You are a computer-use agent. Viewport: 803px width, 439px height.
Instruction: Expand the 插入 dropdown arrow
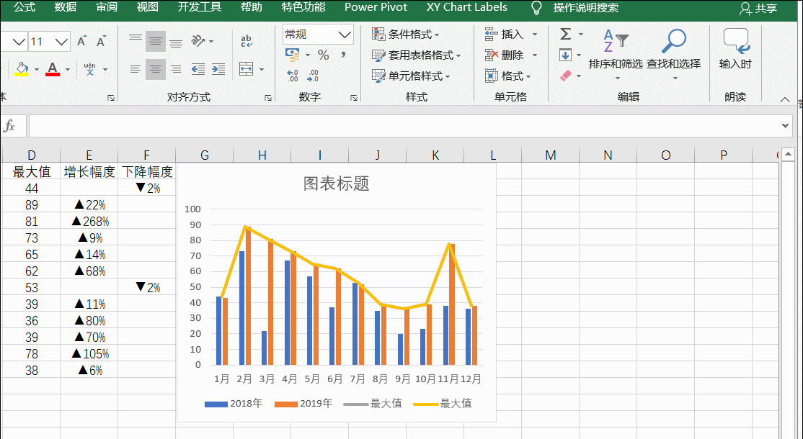(x=535, y=35)
